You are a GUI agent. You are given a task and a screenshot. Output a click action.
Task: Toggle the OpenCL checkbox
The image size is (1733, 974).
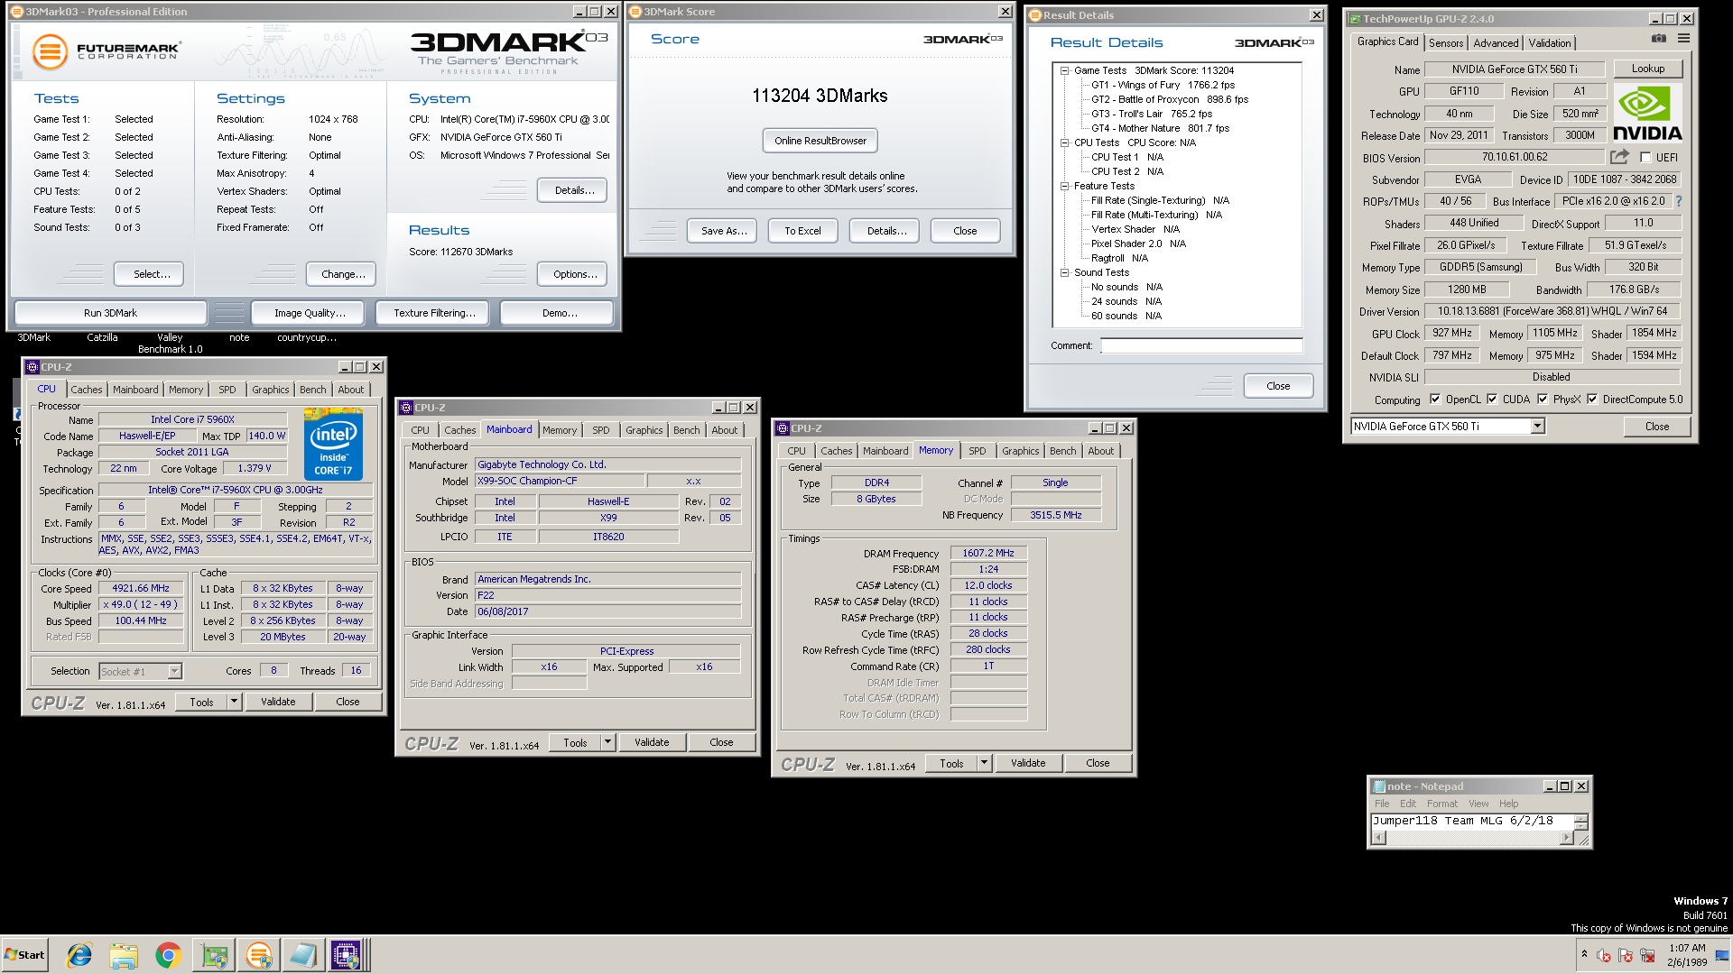click(1435, 400)
